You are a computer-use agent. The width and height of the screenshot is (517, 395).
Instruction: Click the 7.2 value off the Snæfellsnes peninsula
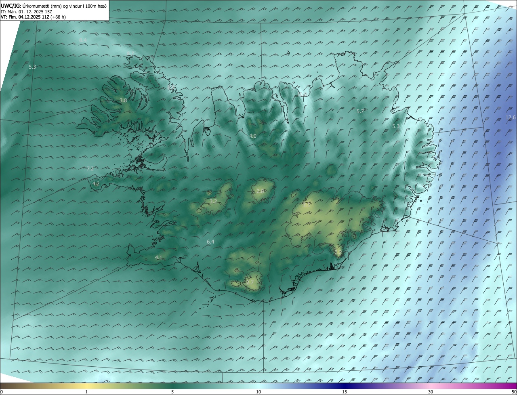coord(90,168)
